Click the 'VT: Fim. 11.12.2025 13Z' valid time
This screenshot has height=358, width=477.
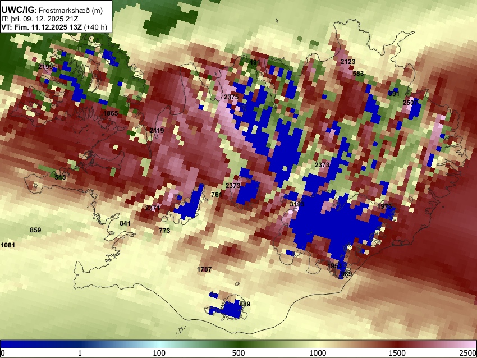tap(42, 27)
